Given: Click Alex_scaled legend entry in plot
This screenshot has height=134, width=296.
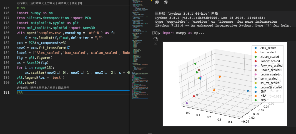Looking at the screenshot, I should point(268,48).
